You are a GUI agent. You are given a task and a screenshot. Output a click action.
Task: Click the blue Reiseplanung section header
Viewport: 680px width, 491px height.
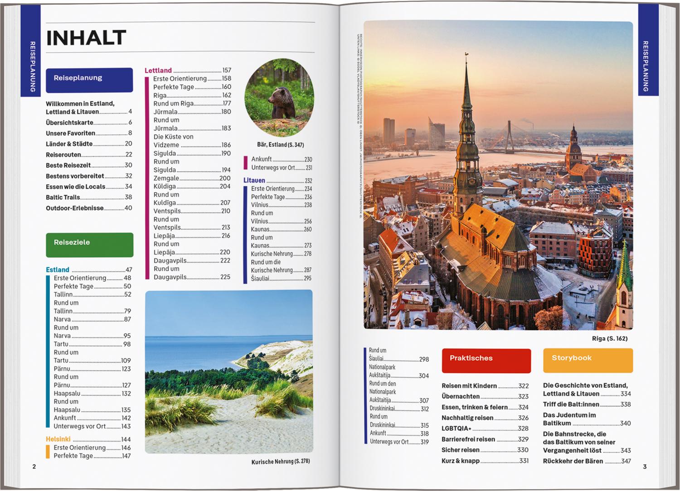point(89,80)
